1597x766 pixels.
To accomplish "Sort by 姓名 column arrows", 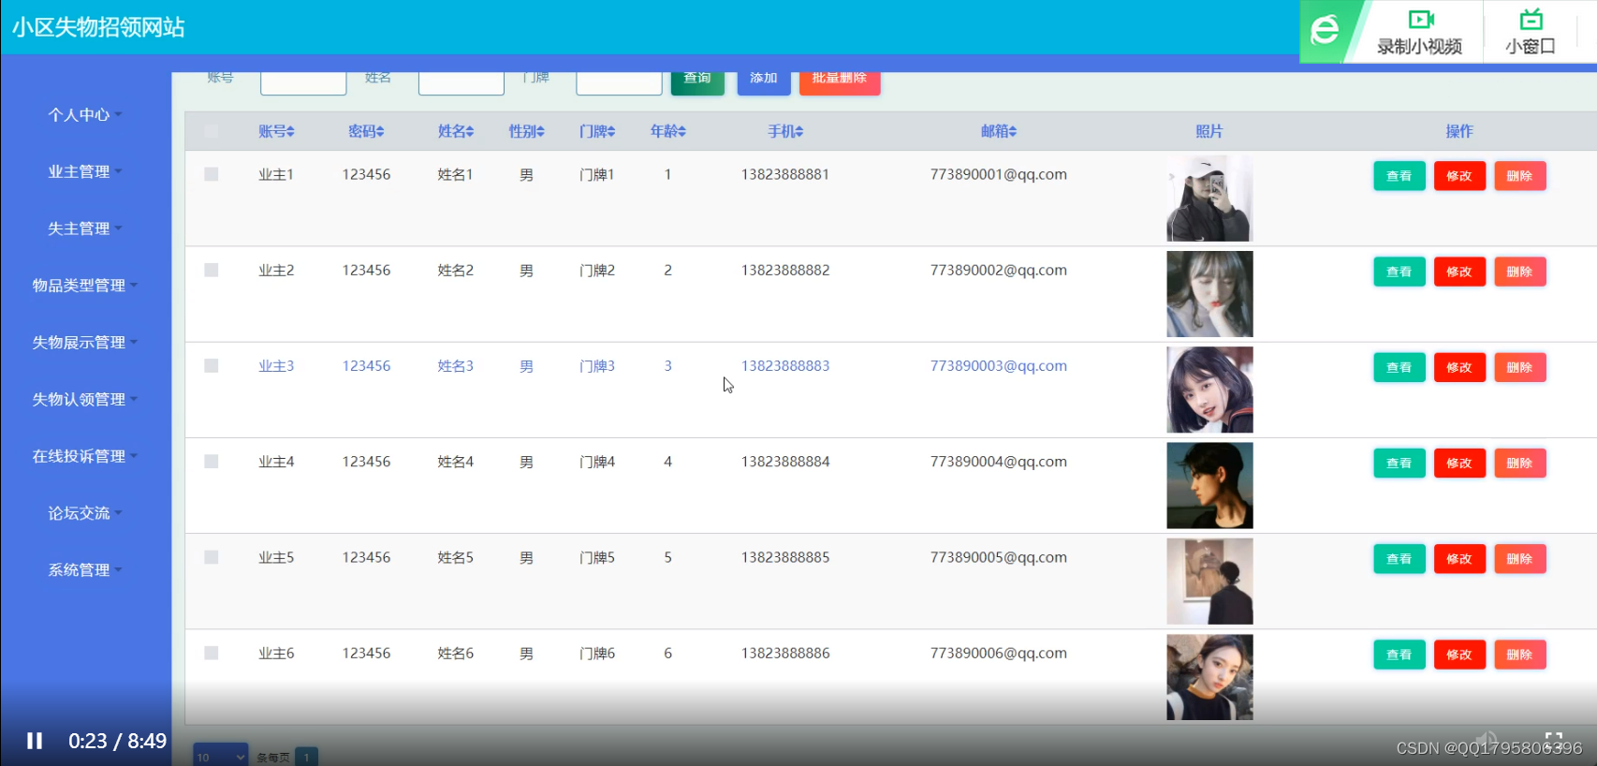I will click(469, 132).
